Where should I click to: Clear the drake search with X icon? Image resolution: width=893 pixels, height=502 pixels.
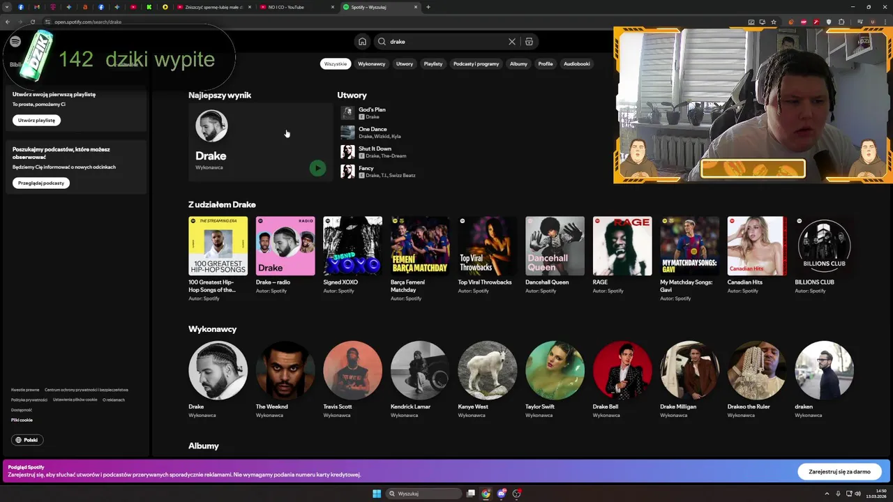512,42
